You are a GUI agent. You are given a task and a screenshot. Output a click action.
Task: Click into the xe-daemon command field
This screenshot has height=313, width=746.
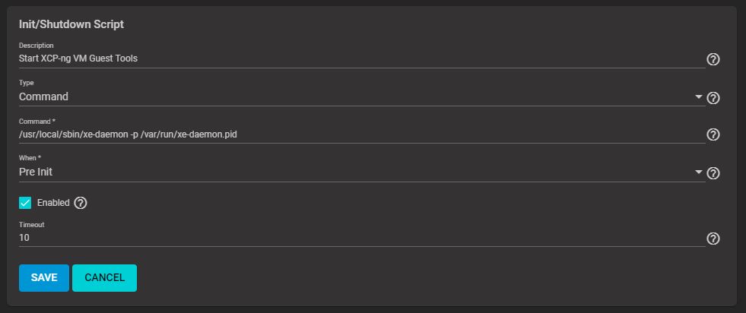(361, 135)
